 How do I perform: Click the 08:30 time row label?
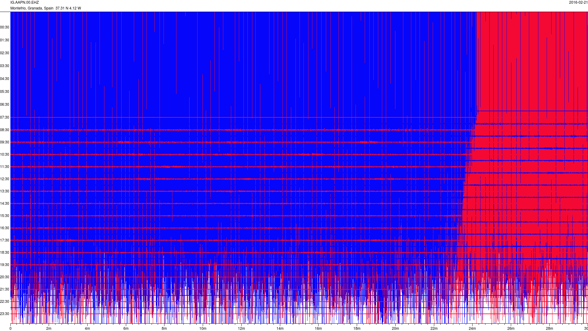click(5, 130)
